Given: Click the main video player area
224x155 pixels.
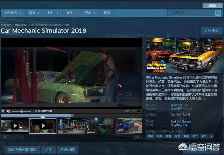Looking at the screenshot, I should tap(71, 73).
